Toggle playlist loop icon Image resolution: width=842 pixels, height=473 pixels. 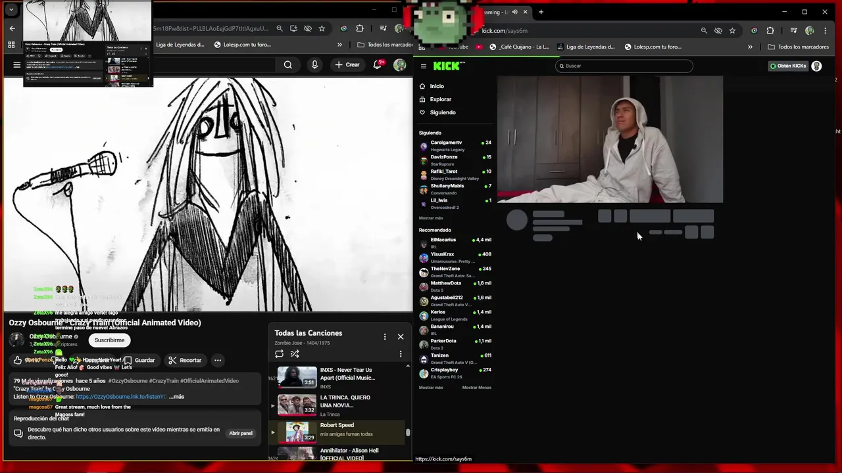click(279, 353)
